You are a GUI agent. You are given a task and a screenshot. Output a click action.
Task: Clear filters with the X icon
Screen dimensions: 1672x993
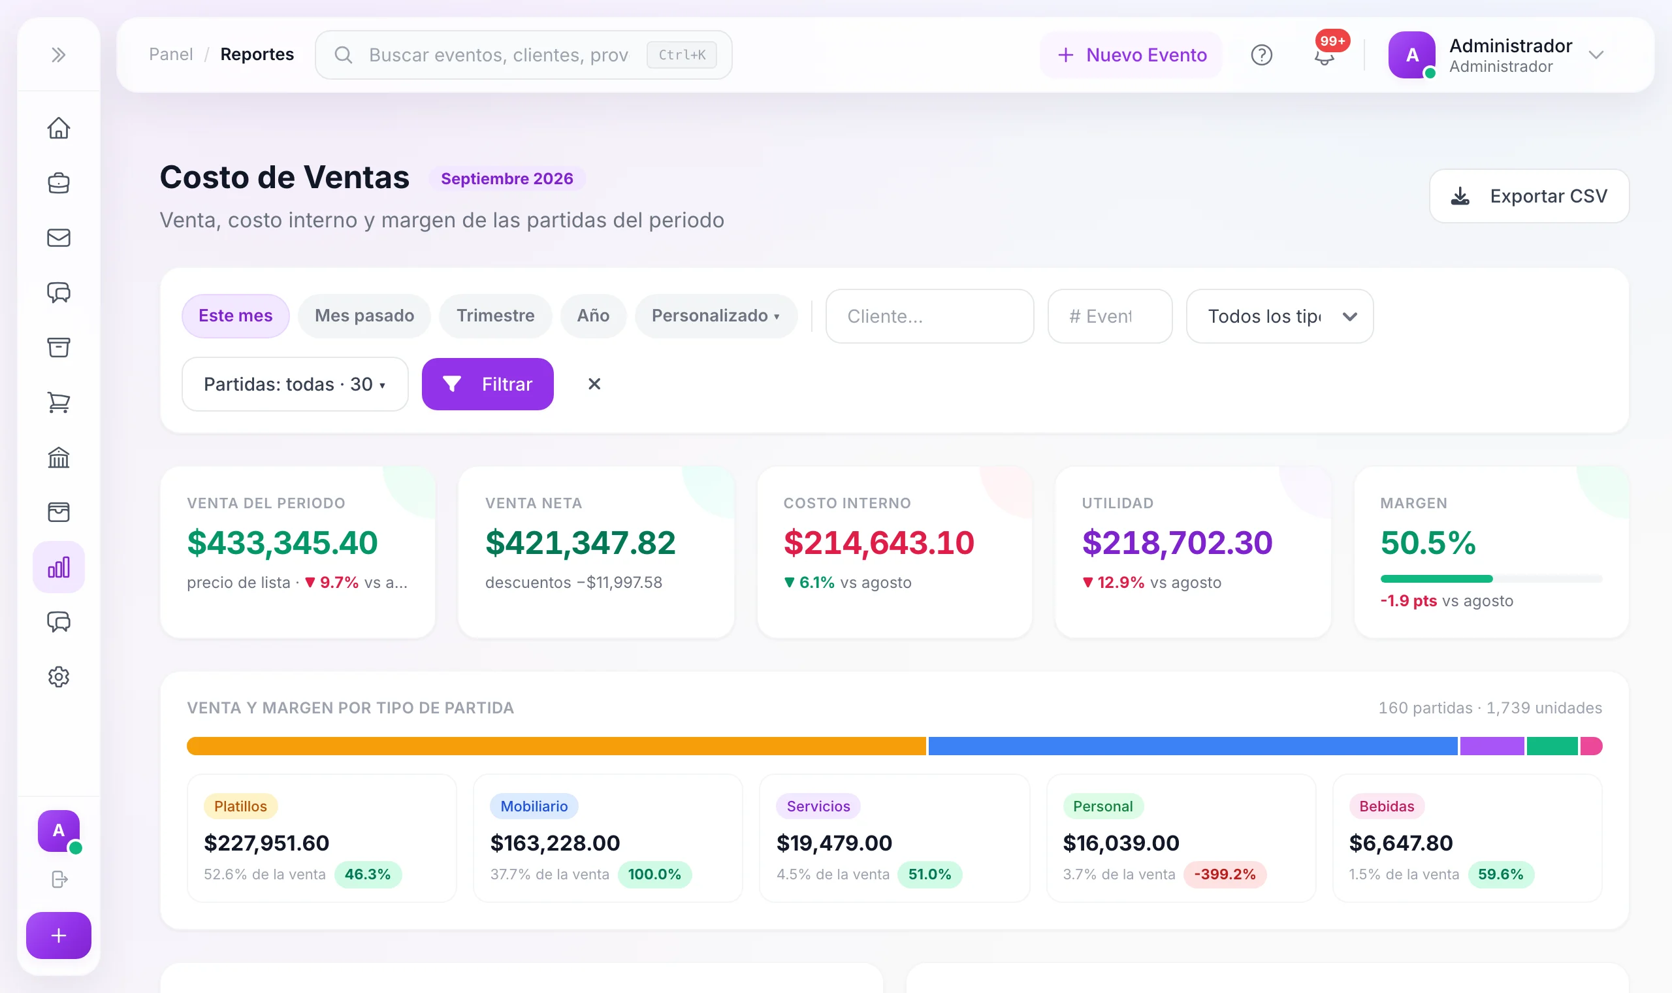pos(594,384)
